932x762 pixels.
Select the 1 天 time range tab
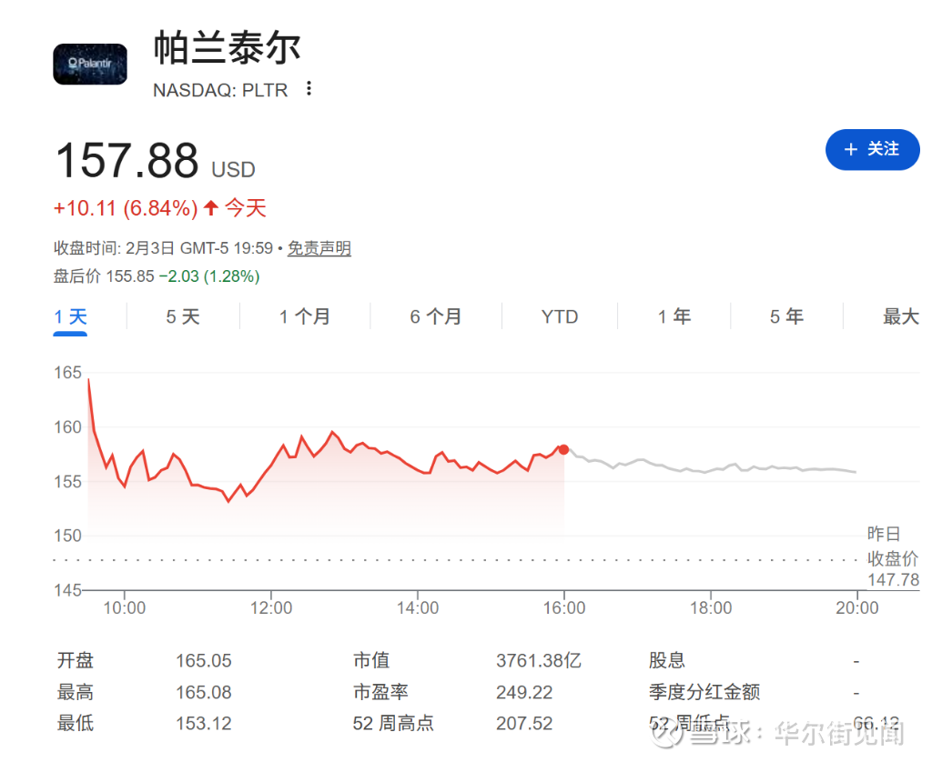[70, 316]
